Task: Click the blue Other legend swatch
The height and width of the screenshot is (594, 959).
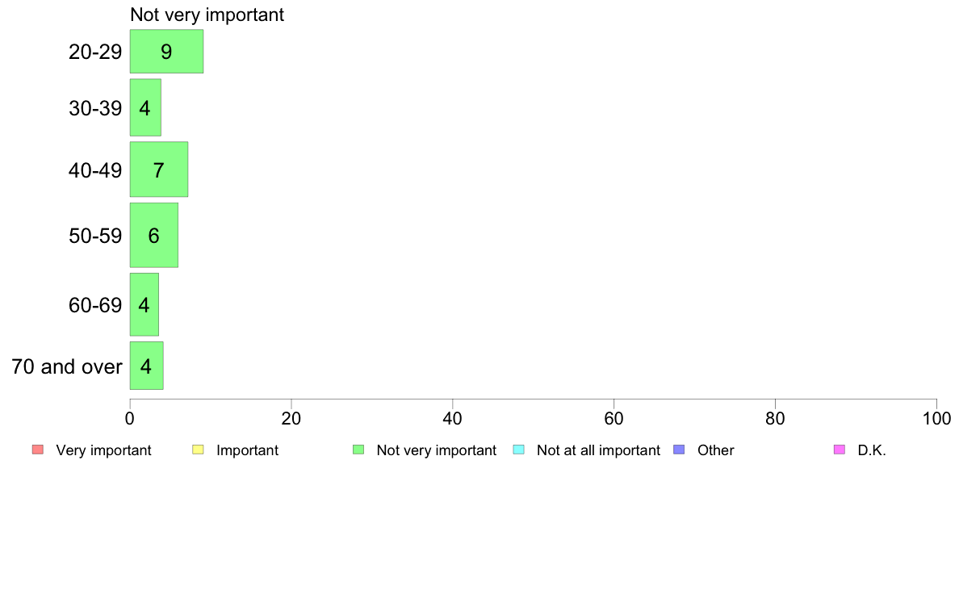Action: pyautogui.click(x=679, y=450)
